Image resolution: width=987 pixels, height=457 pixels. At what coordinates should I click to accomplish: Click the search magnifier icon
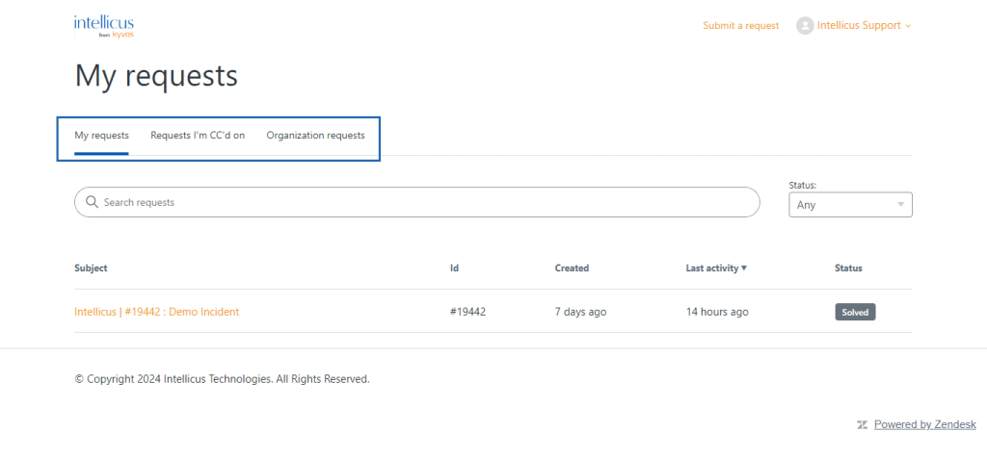92,202
